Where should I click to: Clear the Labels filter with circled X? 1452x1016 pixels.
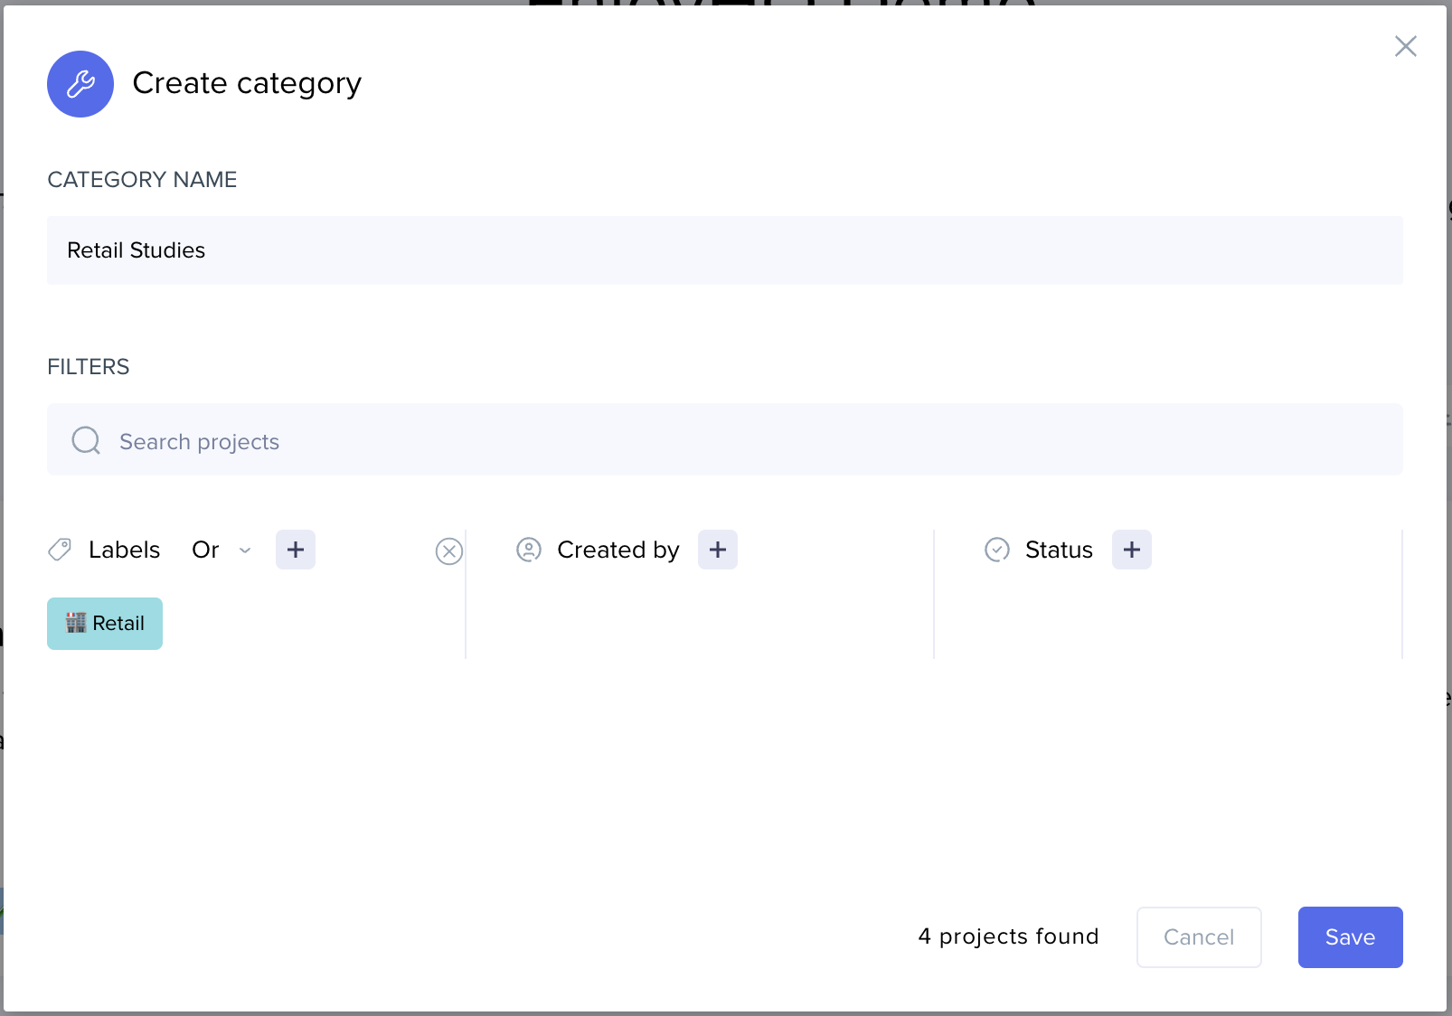[449, 551]
